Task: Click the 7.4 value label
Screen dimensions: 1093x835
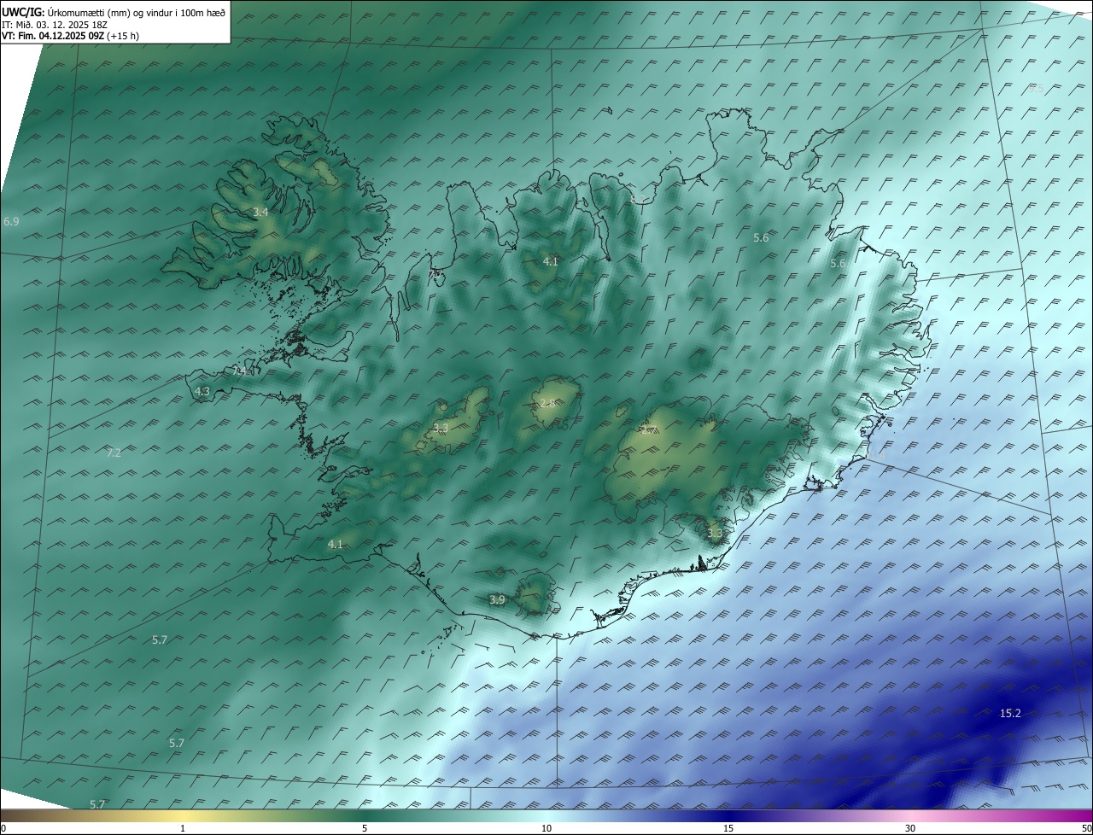Action: (240, 371)
